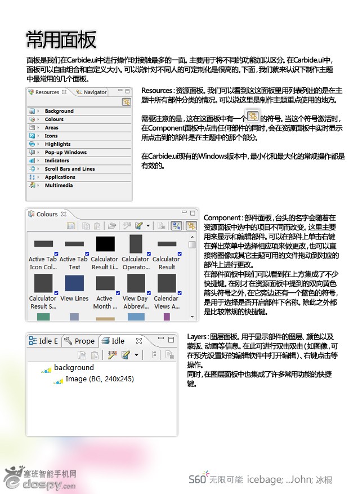Screen dimensions: 349x494
Task: Select the blue View Lines colour swatch
Action: (74, 283)
